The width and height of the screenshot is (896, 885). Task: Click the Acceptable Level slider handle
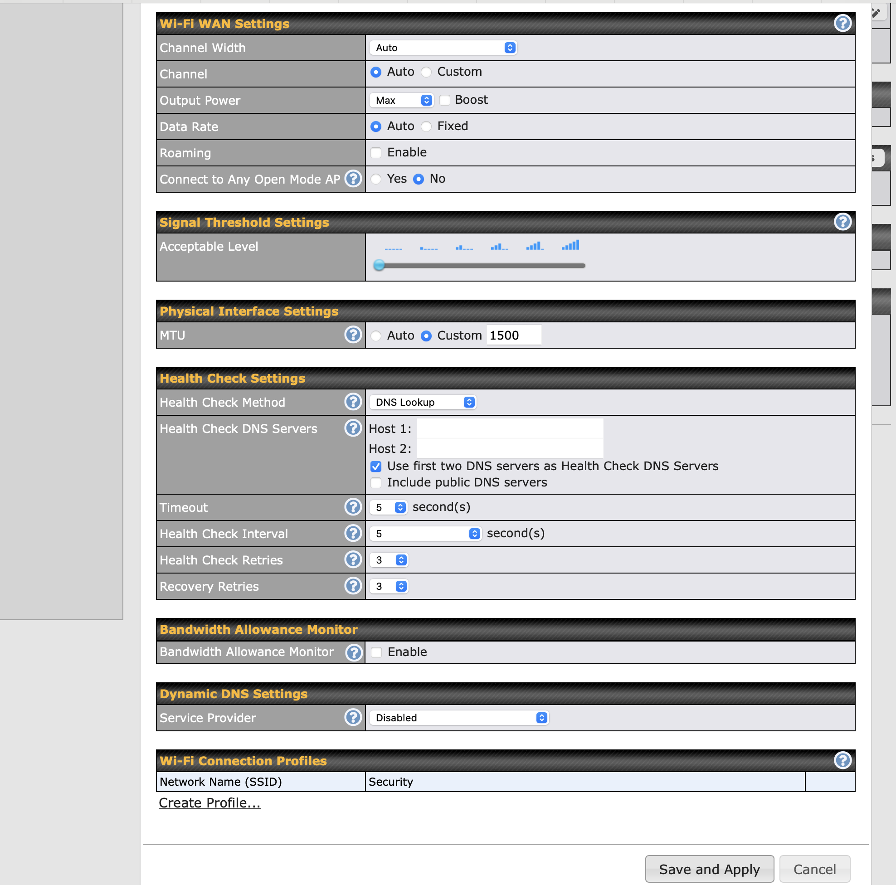click(x=380, y=265)
